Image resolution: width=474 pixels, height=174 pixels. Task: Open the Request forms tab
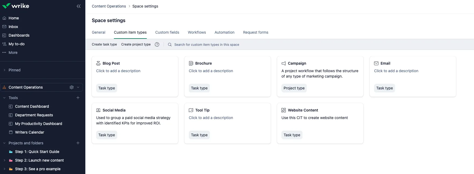(x=256, y=32)
